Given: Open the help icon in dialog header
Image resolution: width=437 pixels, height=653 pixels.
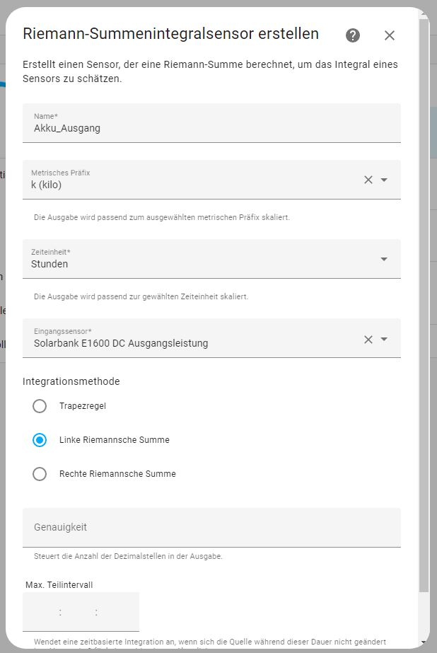Looking at the screenshot, I should click(x=353, y=35).
